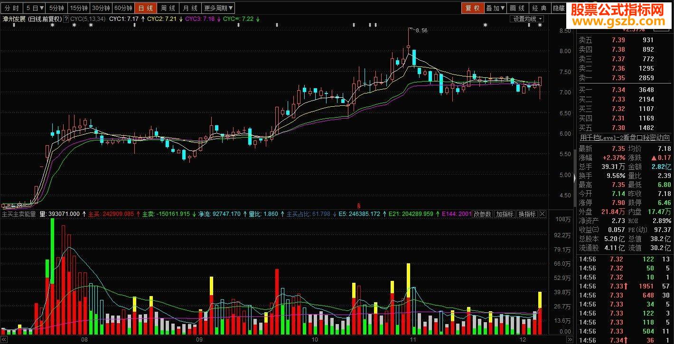Click the 买五 7.30 bid row
Screen dimensions: 674x344
click(x=625, y=128)
